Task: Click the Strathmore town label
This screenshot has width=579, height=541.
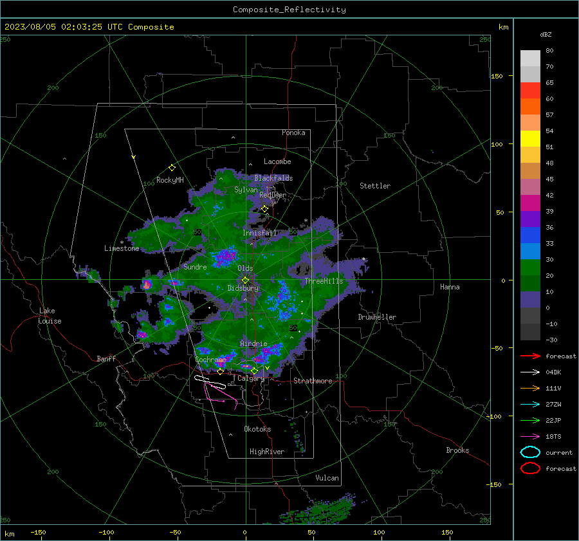Action: (313, 381)
